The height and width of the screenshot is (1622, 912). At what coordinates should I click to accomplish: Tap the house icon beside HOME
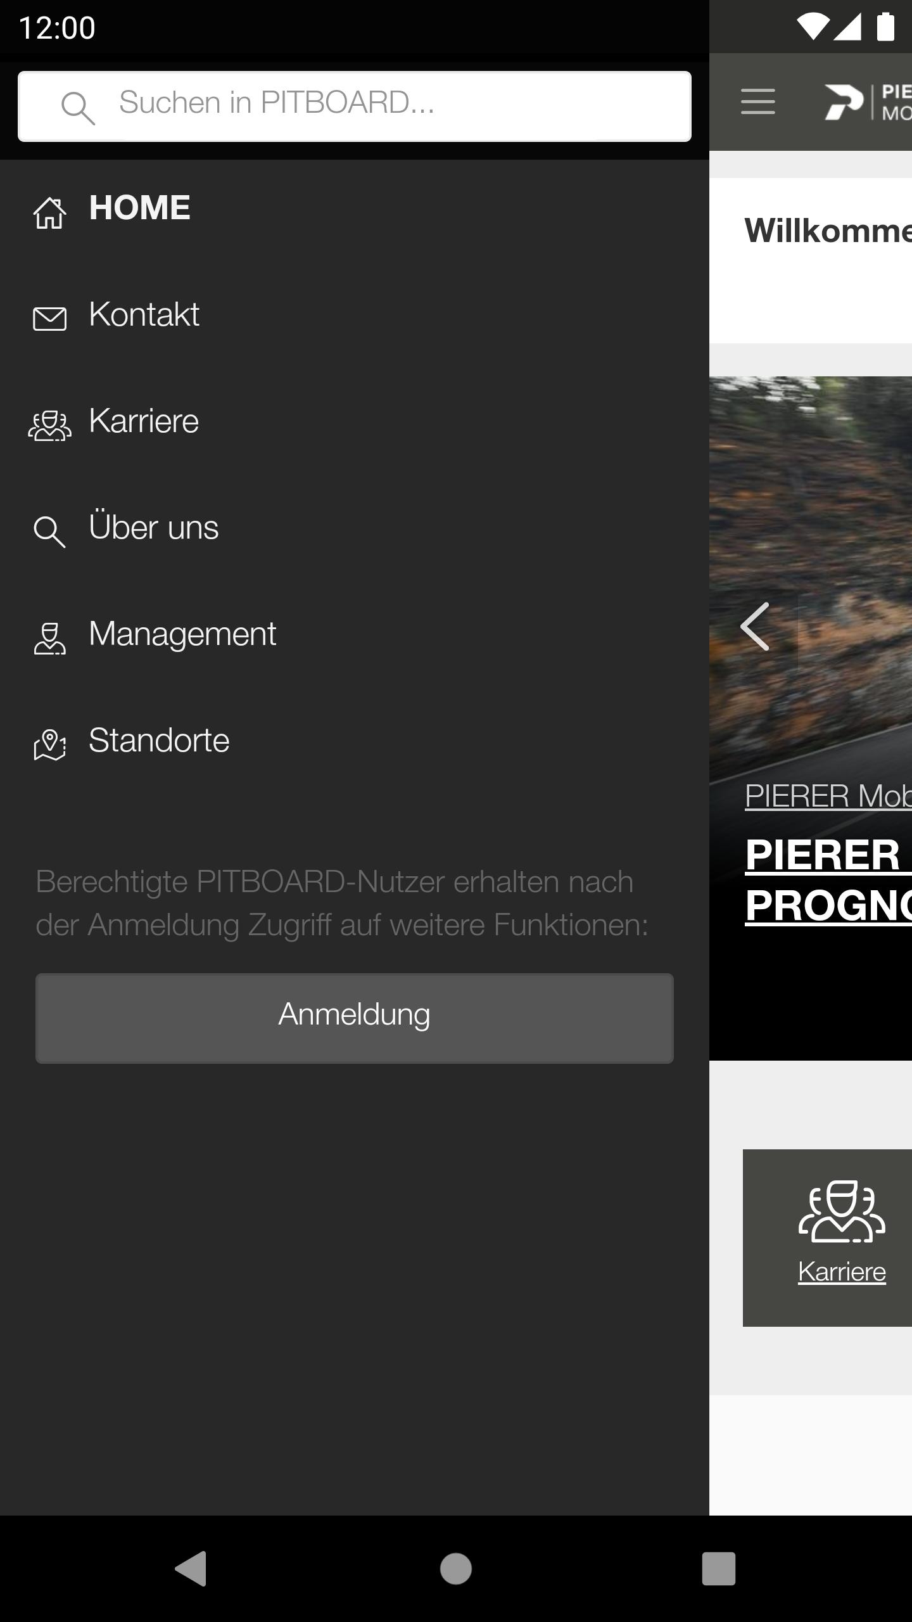[x=49, y=212]
